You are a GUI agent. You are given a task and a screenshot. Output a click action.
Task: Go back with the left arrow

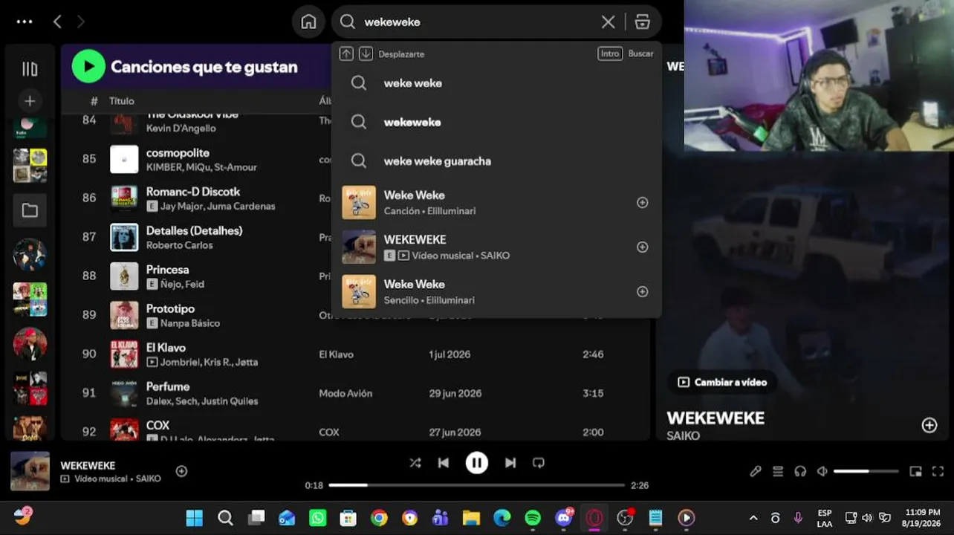57,22
